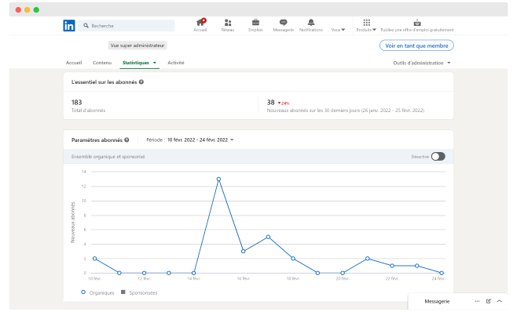Image resolution: width=517 pixels, height=312 pixels.
Task: Click compose message icon in Messagerie bar
Action: pos(488,301)
